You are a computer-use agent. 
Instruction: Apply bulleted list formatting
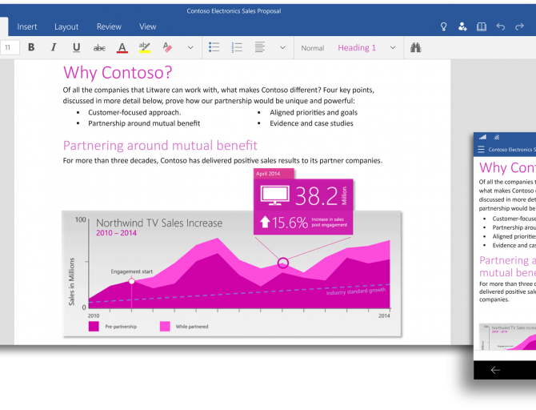click(214, 48)
